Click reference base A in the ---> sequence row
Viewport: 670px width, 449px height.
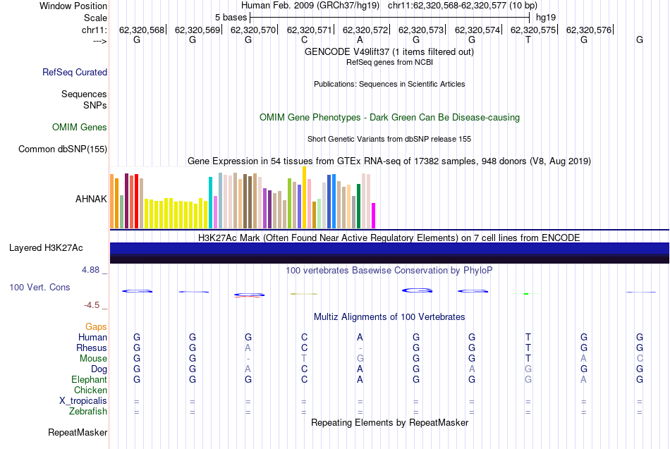[360, 39]
